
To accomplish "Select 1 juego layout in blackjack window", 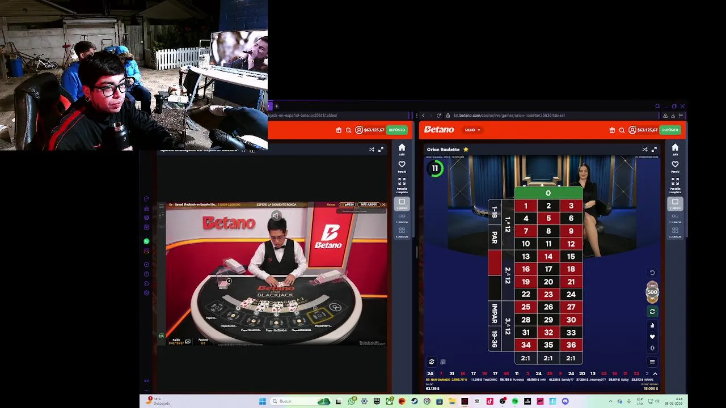I will [x=402, y=203].
